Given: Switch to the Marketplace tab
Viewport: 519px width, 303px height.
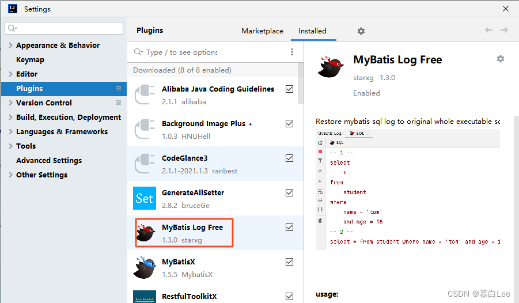Looking at the screenshot, I should (x=262, y=31).
